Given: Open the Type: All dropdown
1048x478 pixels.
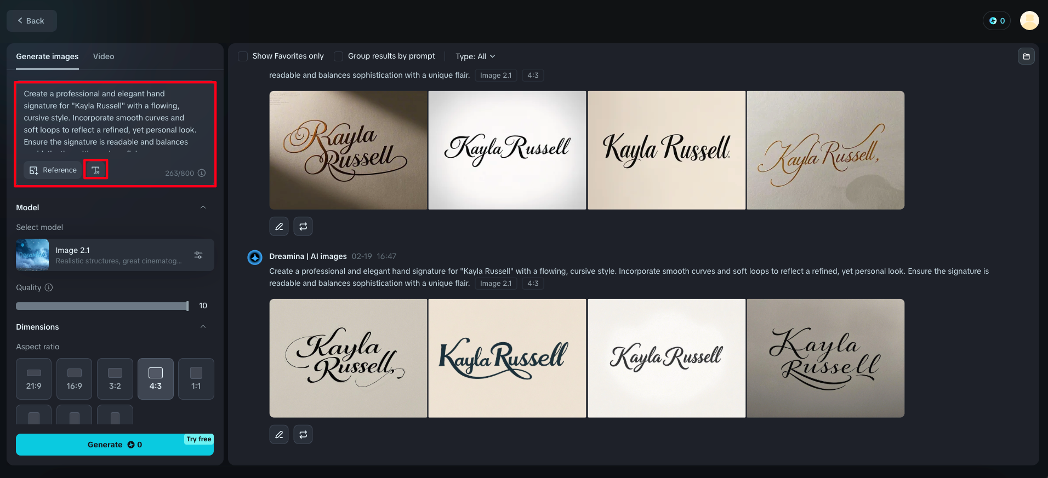Looking at the screenshot, I should pyautogui.click(x=475, y=56).
